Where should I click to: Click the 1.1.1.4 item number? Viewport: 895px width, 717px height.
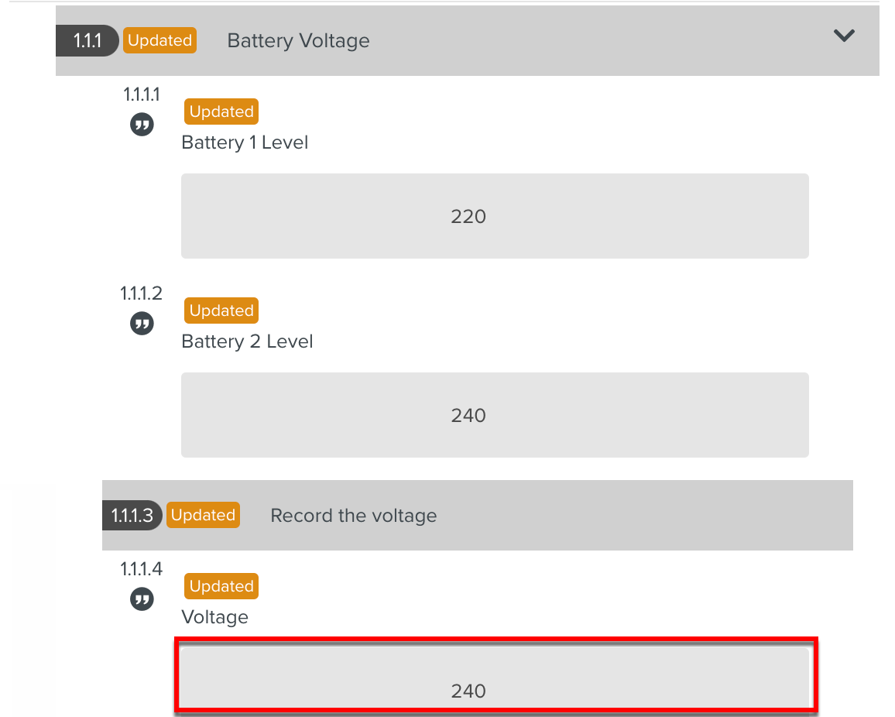142,569
